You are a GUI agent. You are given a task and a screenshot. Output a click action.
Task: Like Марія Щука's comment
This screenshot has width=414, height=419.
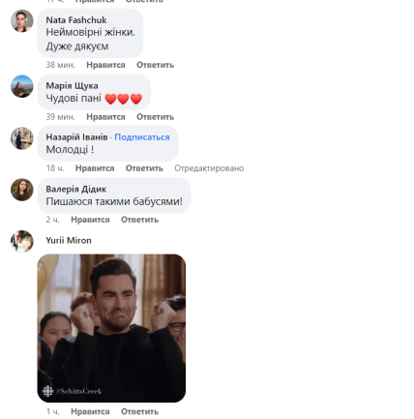[105, 117]
